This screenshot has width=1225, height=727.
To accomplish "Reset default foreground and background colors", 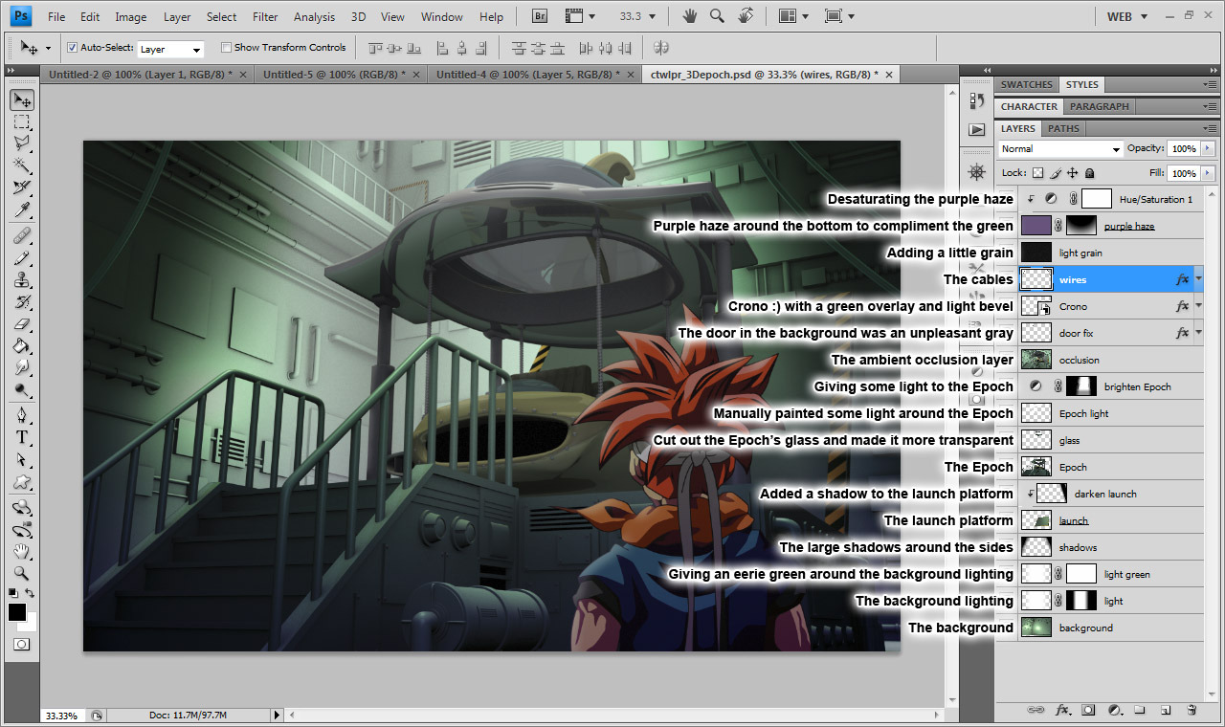I will click(13, 594).
